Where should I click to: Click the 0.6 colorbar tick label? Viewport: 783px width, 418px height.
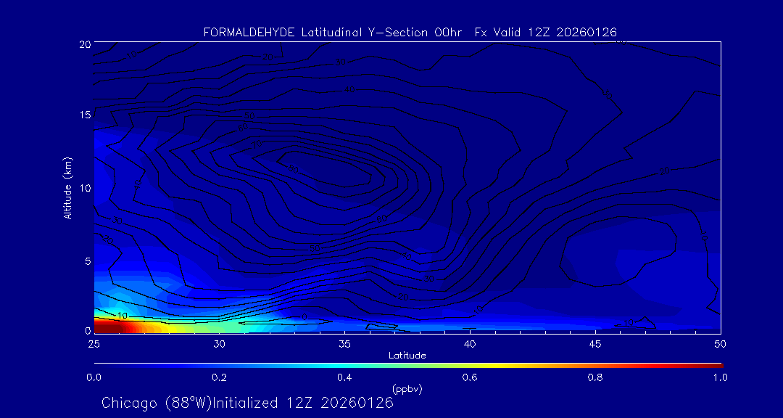(x=470, y=377)
